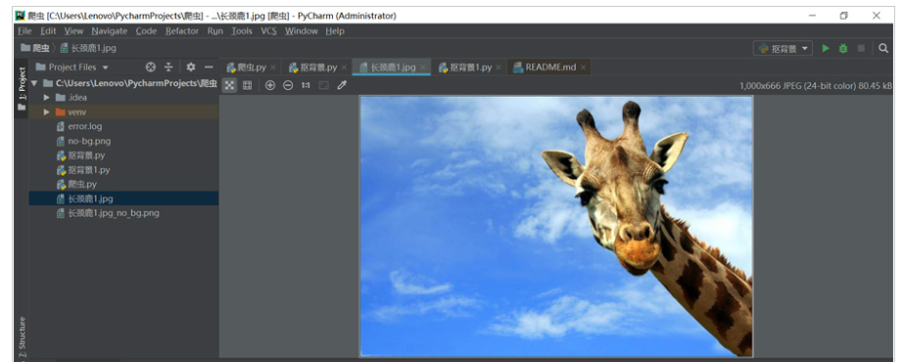Open the Tools menu

click(x=242, y=31)
